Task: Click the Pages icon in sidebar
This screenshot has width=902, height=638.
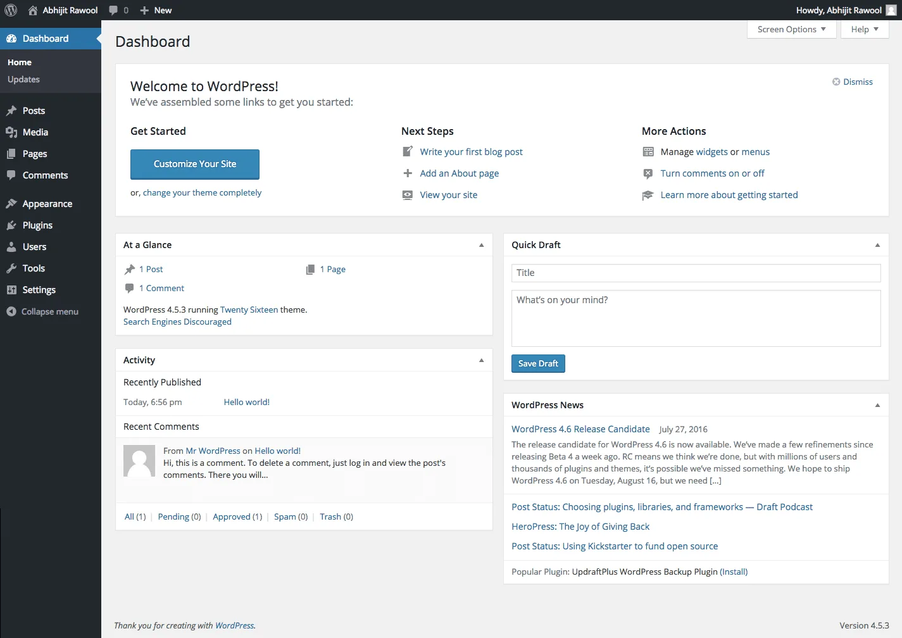Action: point(11,154)
